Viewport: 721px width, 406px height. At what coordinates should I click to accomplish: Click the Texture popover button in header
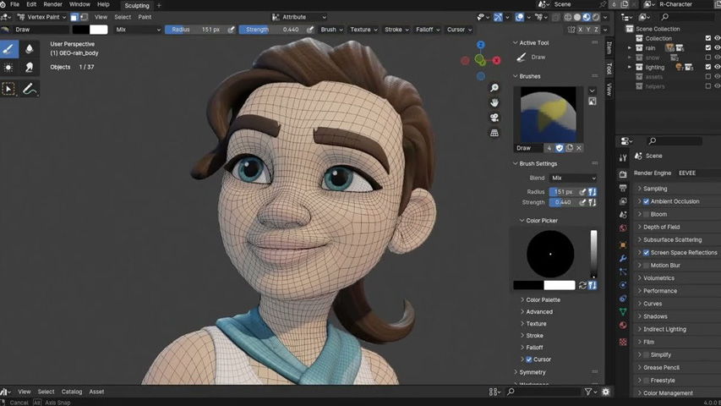point(363,30)
